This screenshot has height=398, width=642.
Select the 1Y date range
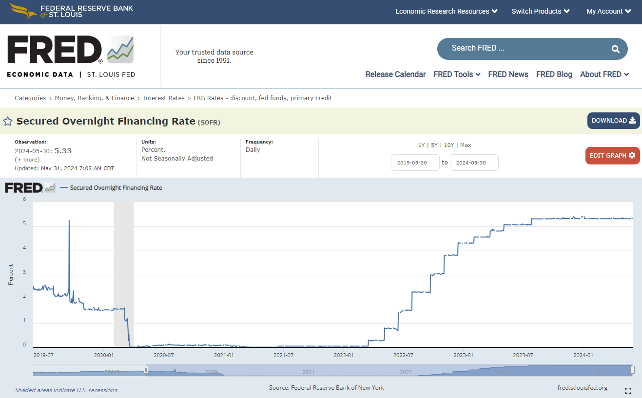pos(421,145)
